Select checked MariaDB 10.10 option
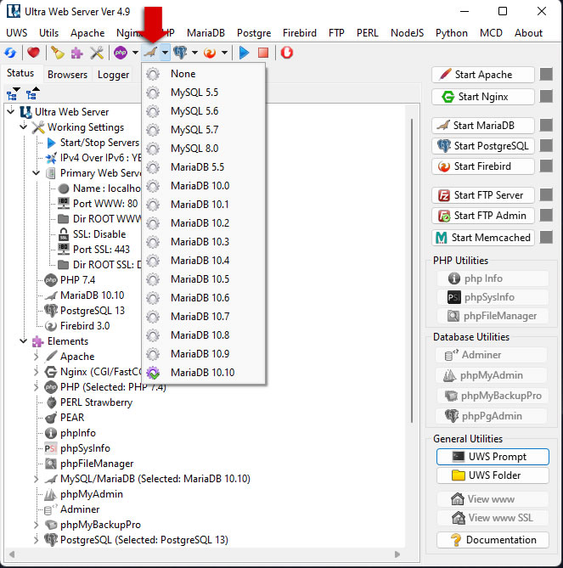Image resolution: width=563 pixels, height=568 pixels. [x=203, y=373]
